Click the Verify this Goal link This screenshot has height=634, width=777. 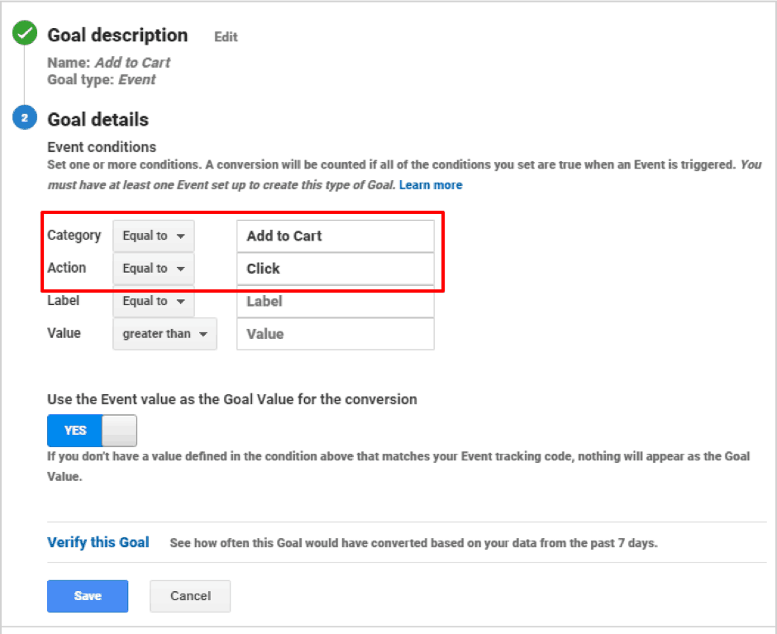pos(98,543)
